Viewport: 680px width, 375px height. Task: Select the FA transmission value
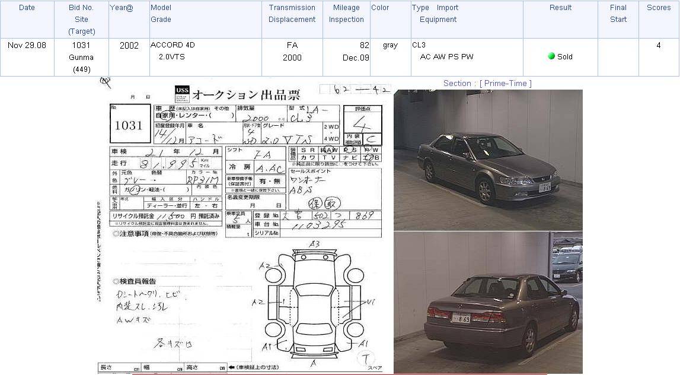tap(292, 45)
